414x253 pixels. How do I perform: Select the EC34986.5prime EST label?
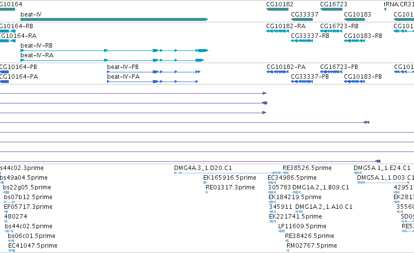click(292, 178)
